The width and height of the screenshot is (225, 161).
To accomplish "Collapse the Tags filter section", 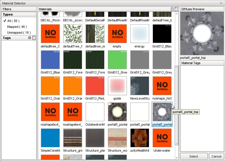I will click(x=7, y=38).
